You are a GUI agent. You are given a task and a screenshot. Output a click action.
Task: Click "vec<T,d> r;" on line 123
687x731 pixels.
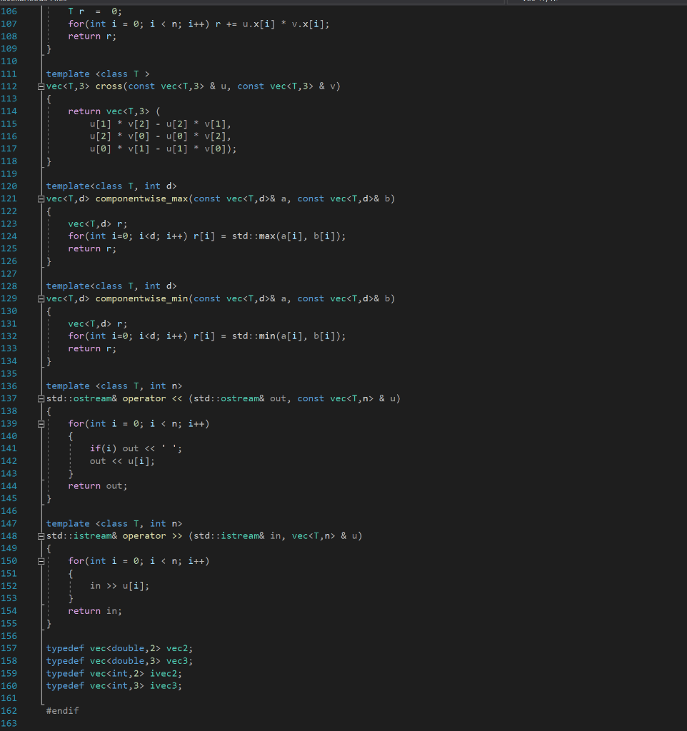[x=97, y=223]
